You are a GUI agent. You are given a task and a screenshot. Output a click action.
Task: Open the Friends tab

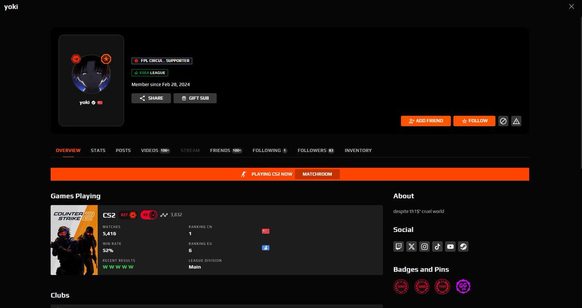point(226,151)
